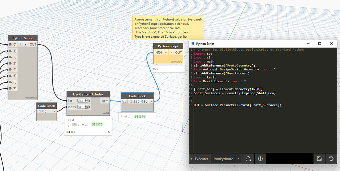This screenshot has height=171, width=340.
Task: Click the green 534370 element ID under List preview
Action: [x=97, y=124]
